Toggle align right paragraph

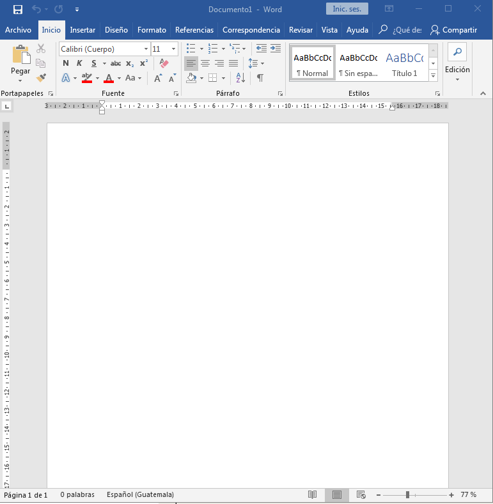tap(219, 63)
